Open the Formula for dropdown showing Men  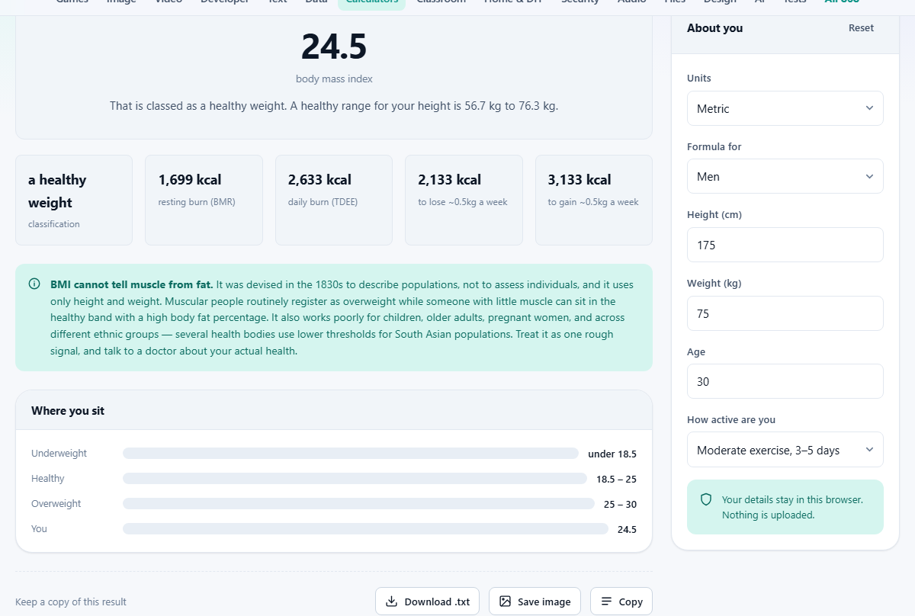785,176
